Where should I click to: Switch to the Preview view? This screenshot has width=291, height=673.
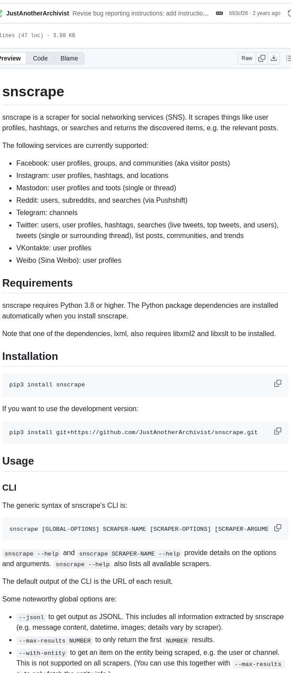[x=11, y=58]
